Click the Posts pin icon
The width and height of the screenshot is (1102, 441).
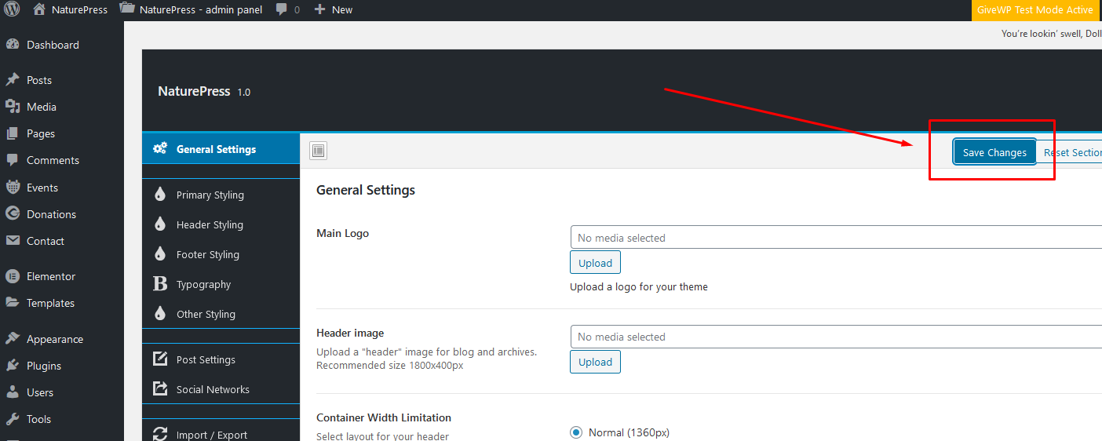point(13,80)
